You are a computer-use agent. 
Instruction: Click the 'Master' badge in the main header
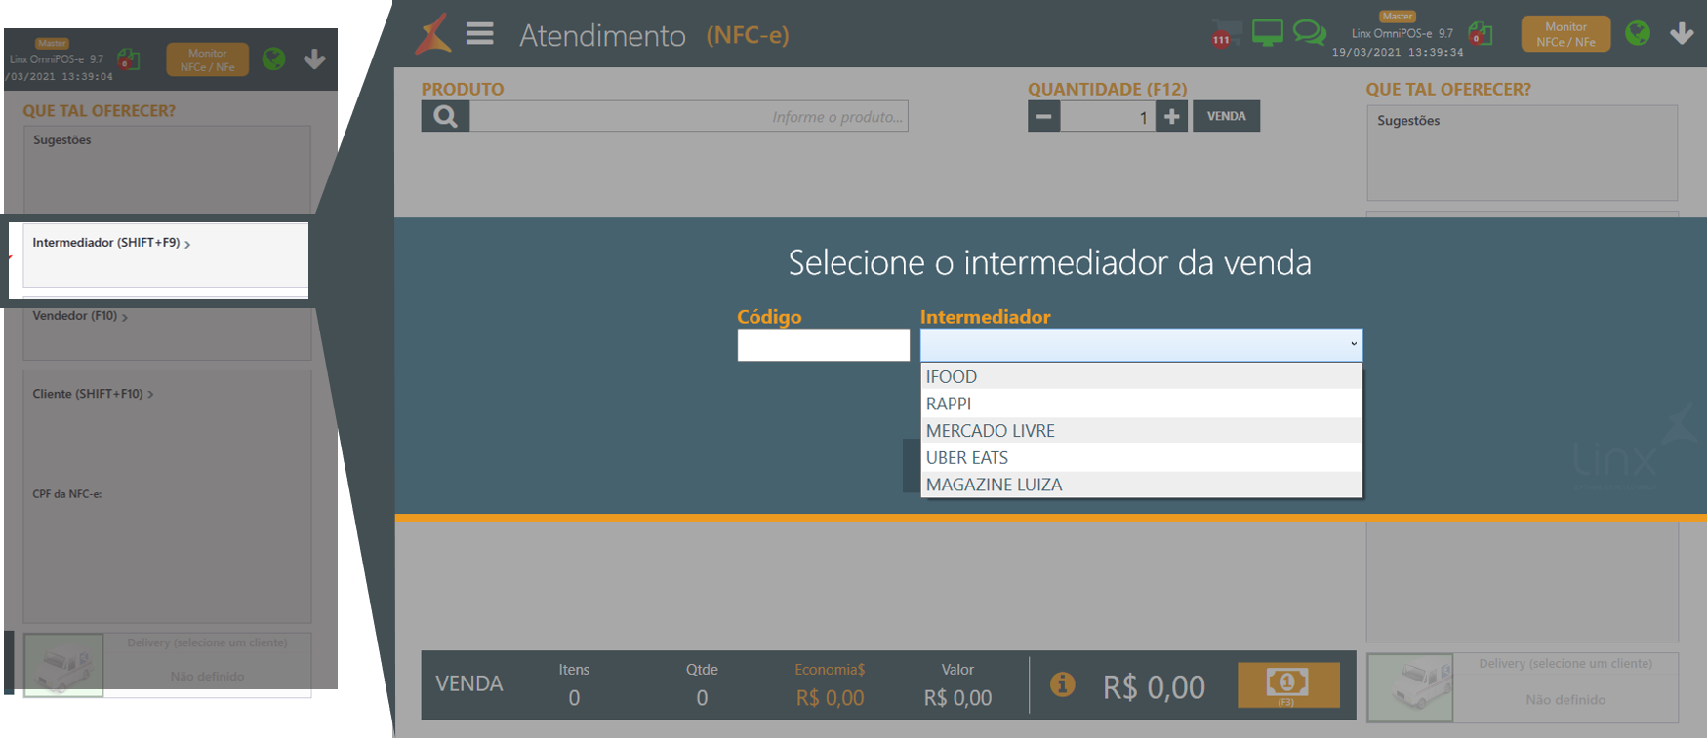click(1398, 16)
